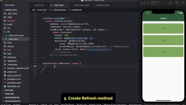Expand the test folder
The height and width of the screenshot is (105, 186).
(x=9, y=50)
